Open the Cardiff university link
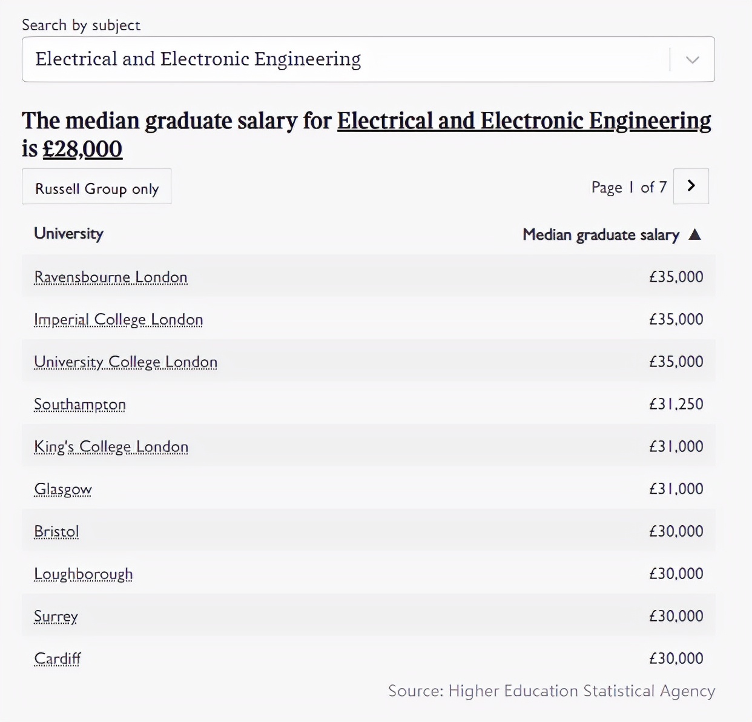Viewport: 752px width, 722px height. point(58,658)
